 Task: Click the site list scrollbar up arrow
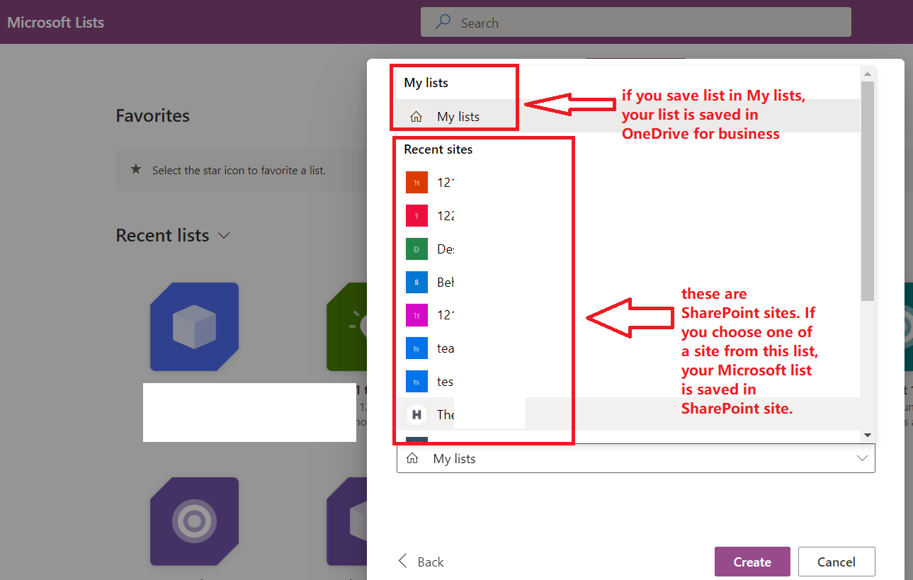point(868,73)
